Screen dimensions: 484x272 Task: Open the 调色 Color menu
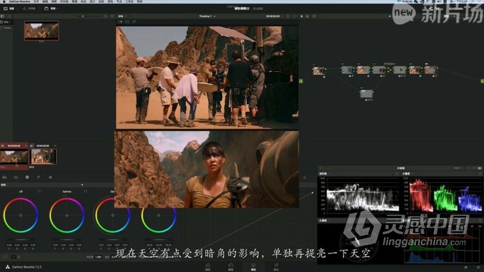tap(110, 2)
